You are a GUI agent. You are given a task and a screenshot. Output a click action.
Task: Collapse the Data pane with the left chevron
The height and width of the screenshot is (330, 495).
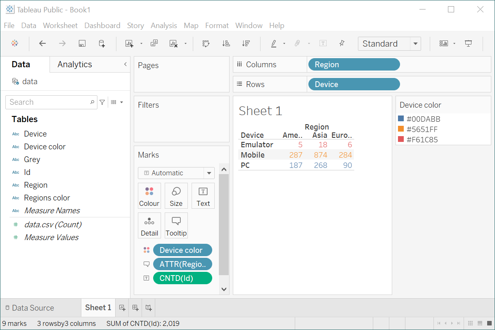pyautogui.click(x=125, y=64)
